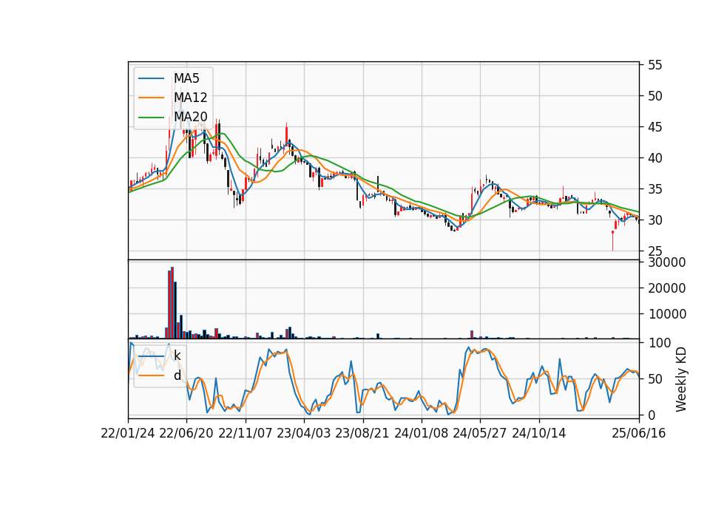
Task: Select the 23/04/03 date axis label
Action: tap(303, 433)
